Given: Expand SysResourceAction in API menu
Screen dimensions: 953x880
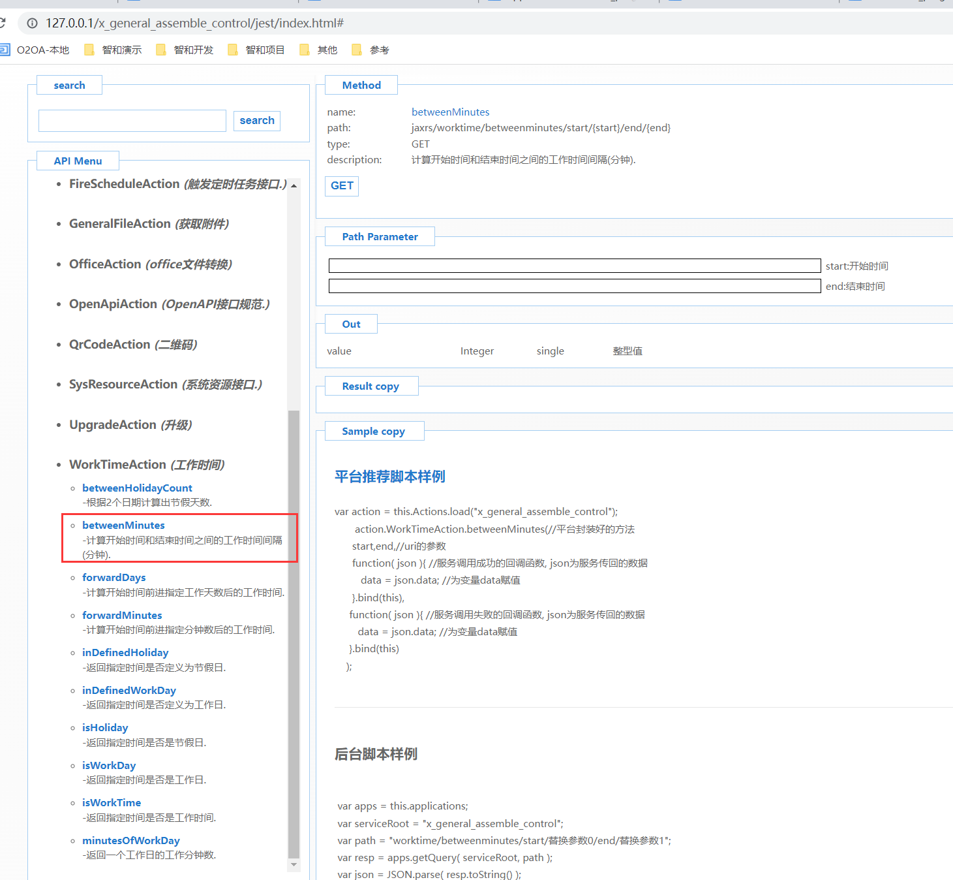Looking at the screenshot, I should tap(166, 385).
